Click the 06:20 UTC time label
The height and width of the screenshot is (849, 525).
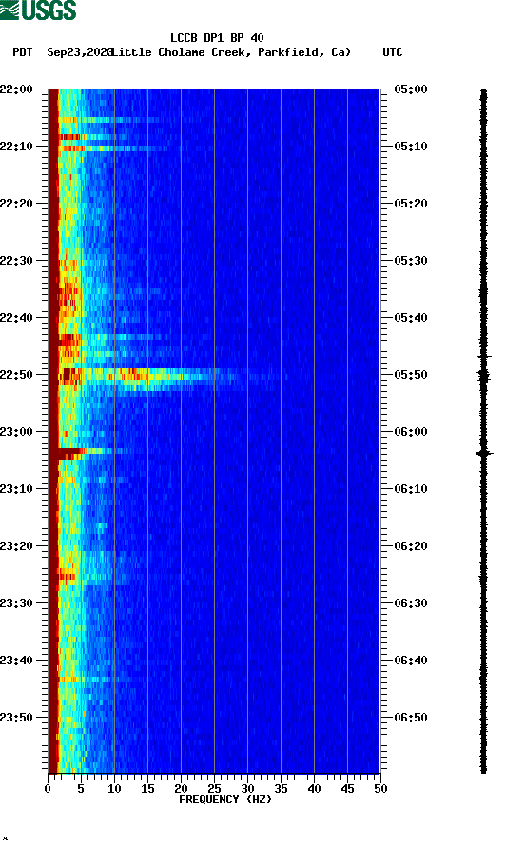pos(411,546)
